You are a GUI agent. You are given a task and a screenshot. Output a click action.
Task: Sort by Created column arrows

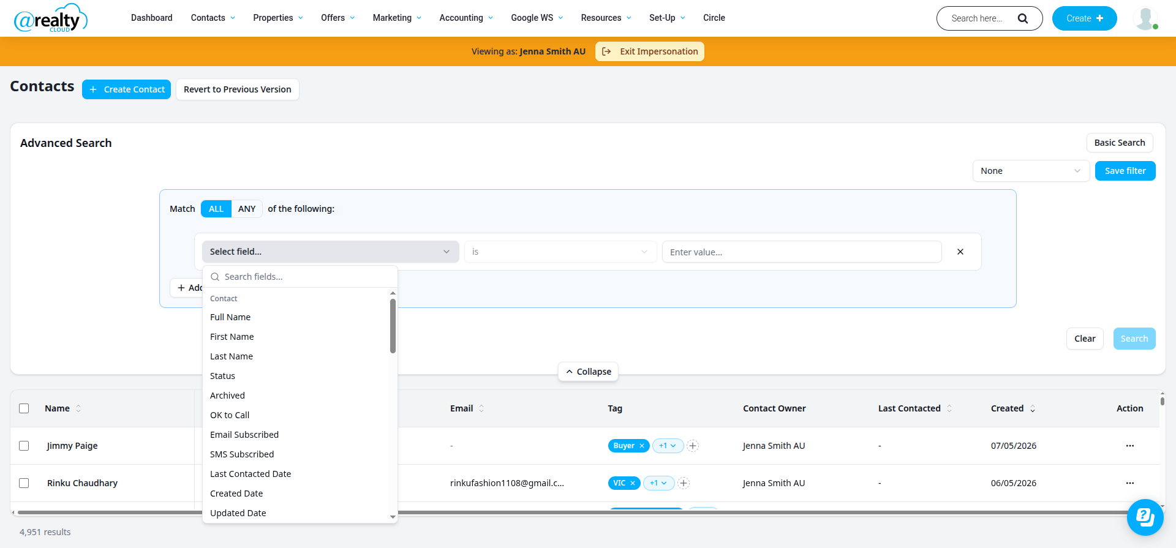(x=1033, y=408)
